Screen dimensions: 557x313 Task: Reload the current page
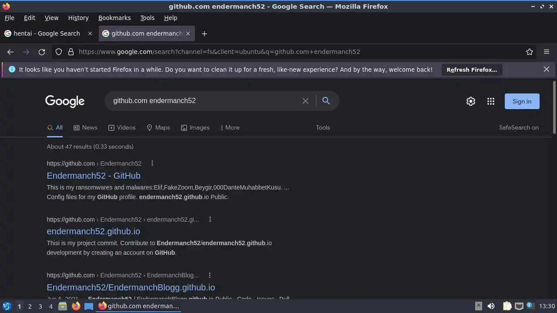42,52
